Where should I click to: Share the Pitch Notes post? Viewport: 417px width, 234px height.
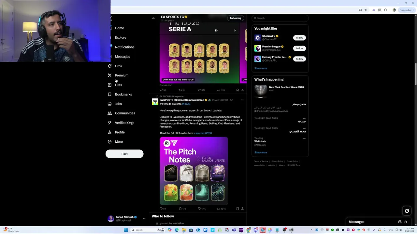[x=242, y=208]
